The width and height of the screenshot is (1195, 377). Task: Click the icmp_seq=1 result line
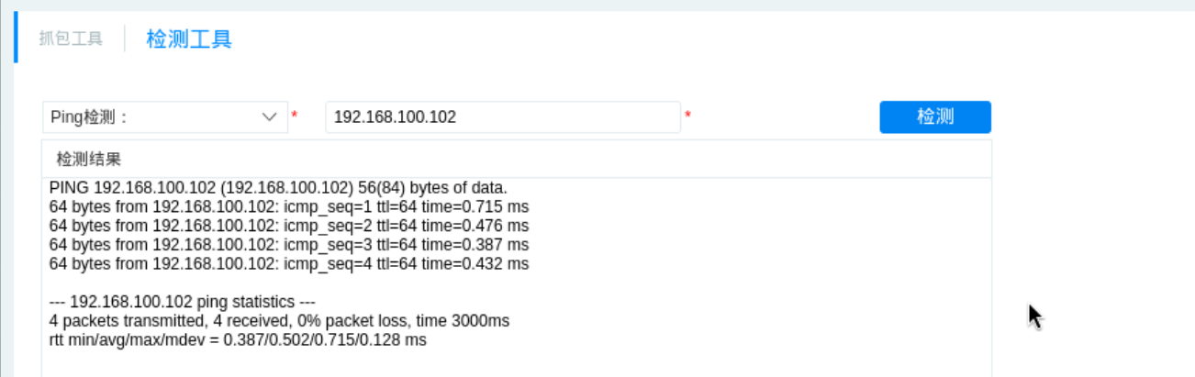pyautogui.click(x=289, y=206)
